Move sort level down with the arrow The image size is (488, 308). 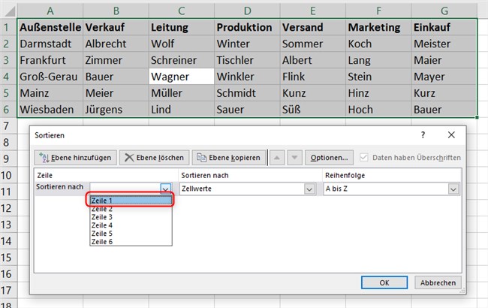[x=294, y=158]
